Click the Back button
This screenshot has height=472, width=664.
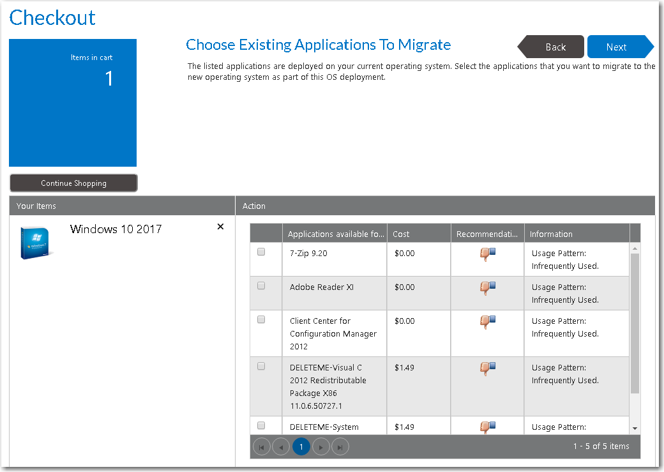tap(554, 47)
